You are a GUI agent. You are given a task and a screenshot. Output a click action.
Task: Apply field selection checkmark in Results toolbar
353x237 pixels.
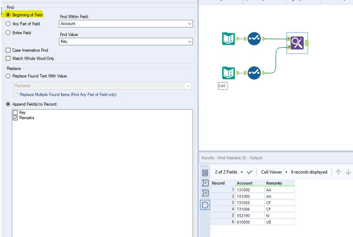tap(249, 172)
